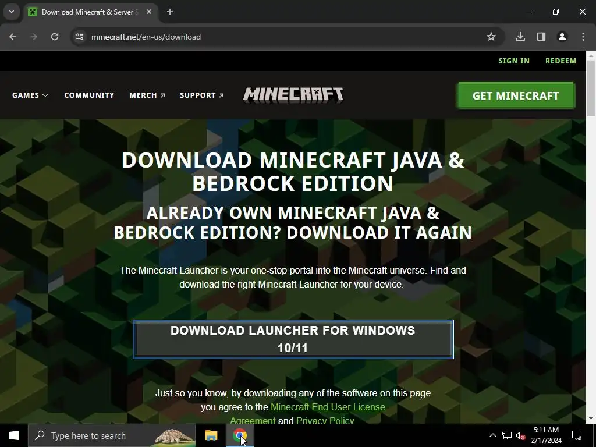Click the Chrome taskbar icon
Viewport: 596px width, 447px height.
[239, 435]
